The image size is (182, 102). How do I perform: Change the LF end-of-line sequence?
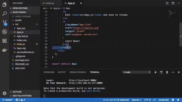click(x=154, y=100)
